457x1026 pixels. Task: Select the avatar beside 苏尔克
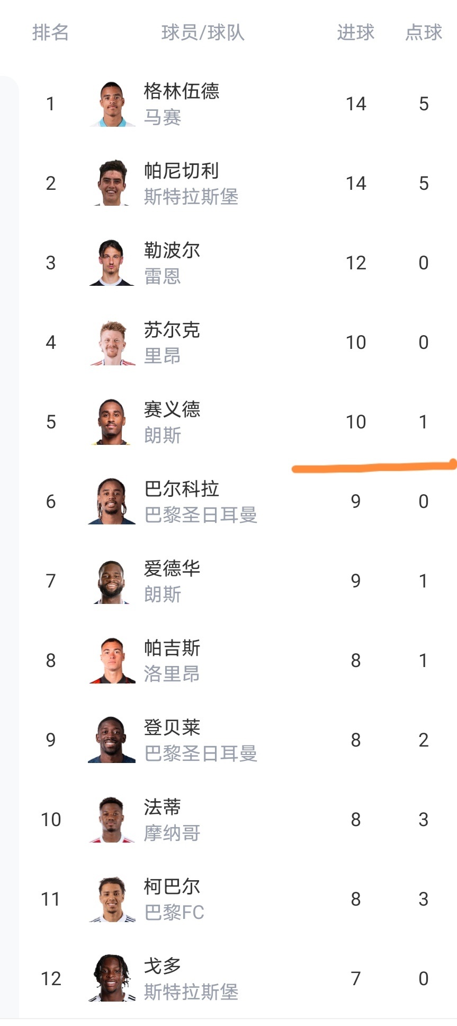point(112,343)
